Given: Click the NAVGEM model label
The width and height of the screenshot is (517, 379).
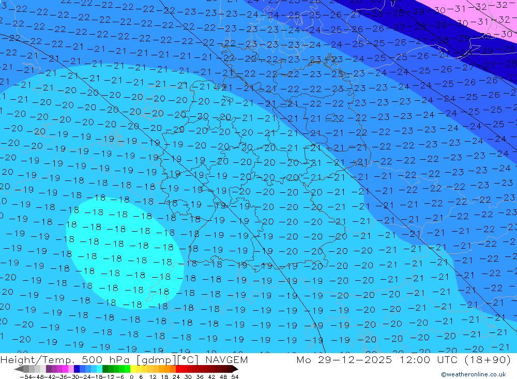Looking at the screenshot, I should (225, 360).
